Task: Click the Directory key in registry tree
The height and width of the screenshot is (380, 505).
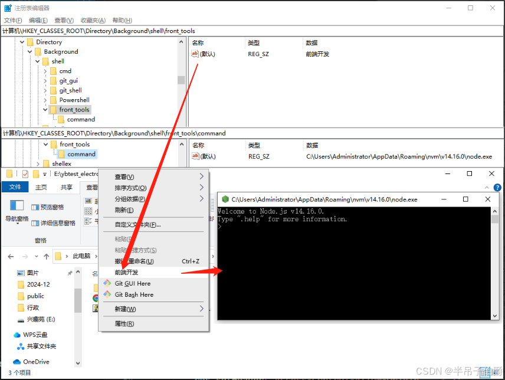Action: point(49,42)
